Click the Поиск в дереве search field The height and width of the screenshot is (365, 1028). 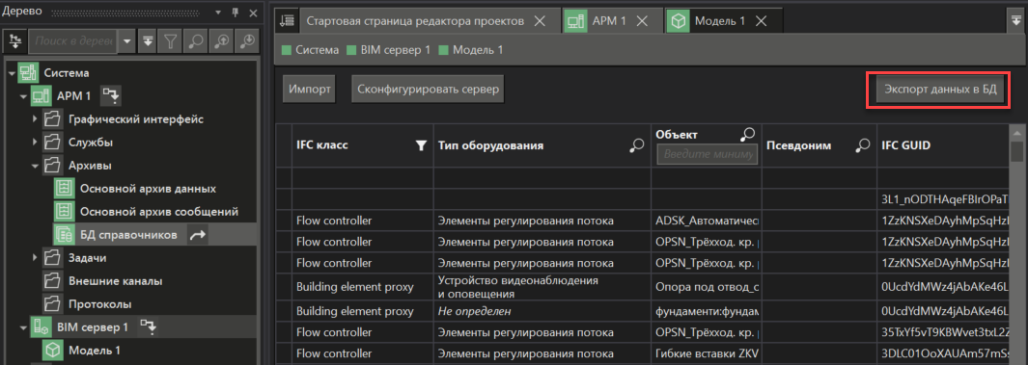[72, 41]
